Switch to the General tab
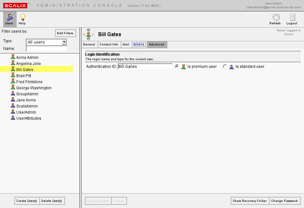The width and height of the screenshot is (304, 208). pyautogui.click(x=89, y=44)
